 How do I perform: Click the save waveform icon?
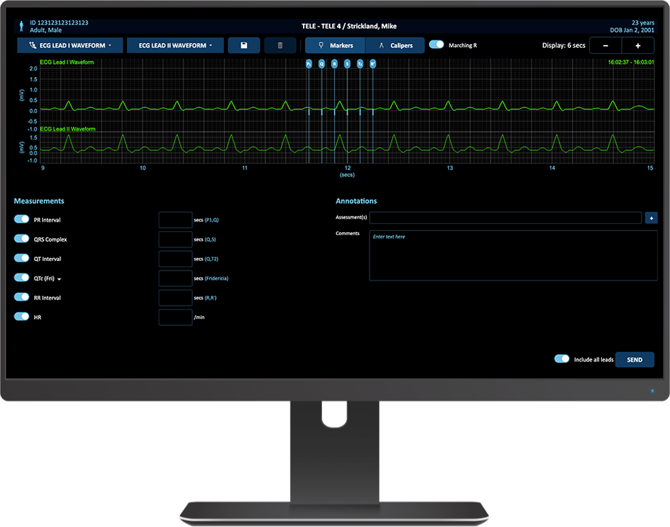(244, 45)
